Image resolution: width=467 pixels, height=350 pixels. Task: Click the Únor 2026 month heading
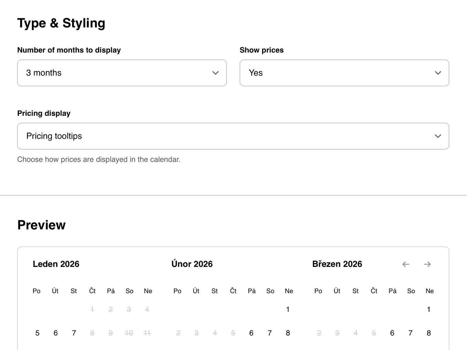tap(192, 264)
